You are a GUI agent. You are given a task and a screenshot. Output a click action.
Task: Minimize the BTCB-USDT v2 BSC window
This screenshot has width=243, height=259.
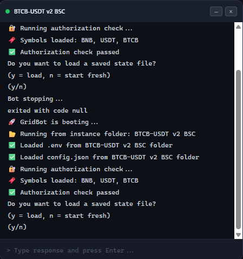(x=216, y=11)
